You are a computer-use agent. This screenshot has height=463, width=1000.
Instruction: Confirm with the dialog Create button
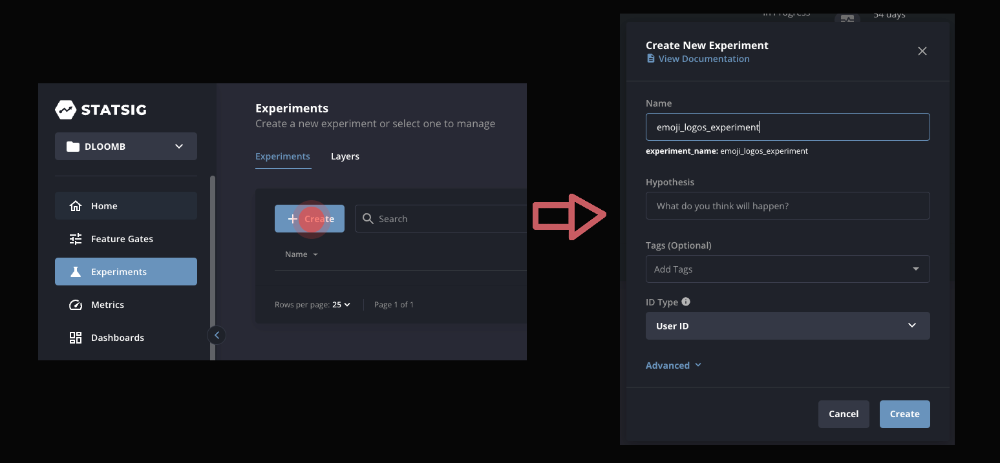(x=905, y=415)
